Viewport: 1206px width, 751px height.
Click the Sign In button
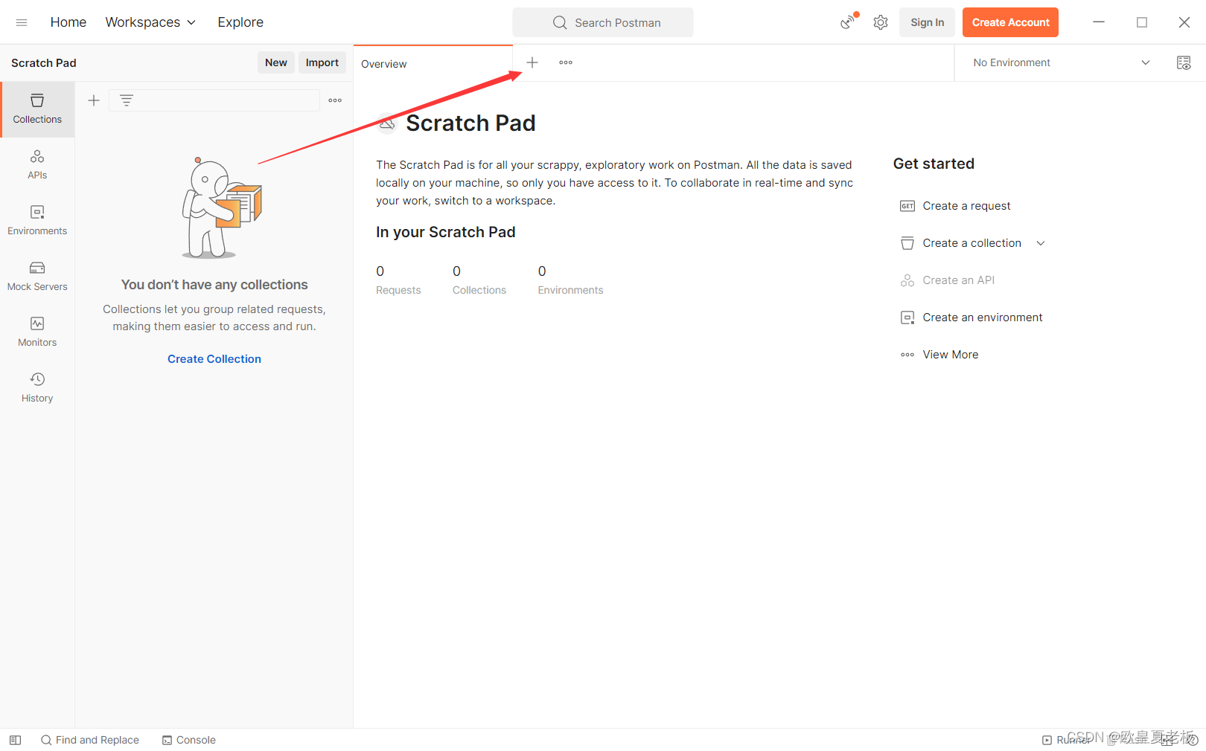927,22
